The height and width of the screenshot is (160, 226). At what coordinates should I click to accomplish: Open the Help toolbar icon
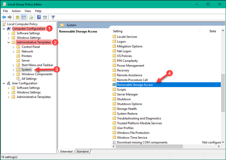(x=39, y=17)
